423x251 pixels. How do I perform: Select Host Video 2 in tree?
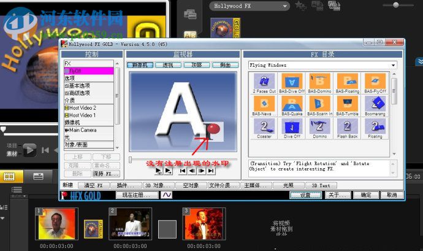click(x=89, y=108)
